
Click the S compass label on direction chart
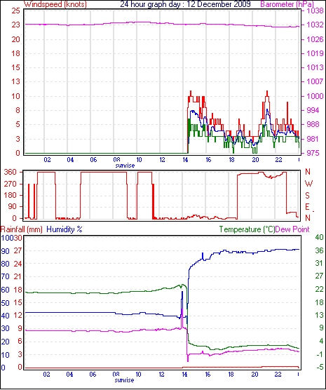(x=308, y=196)
